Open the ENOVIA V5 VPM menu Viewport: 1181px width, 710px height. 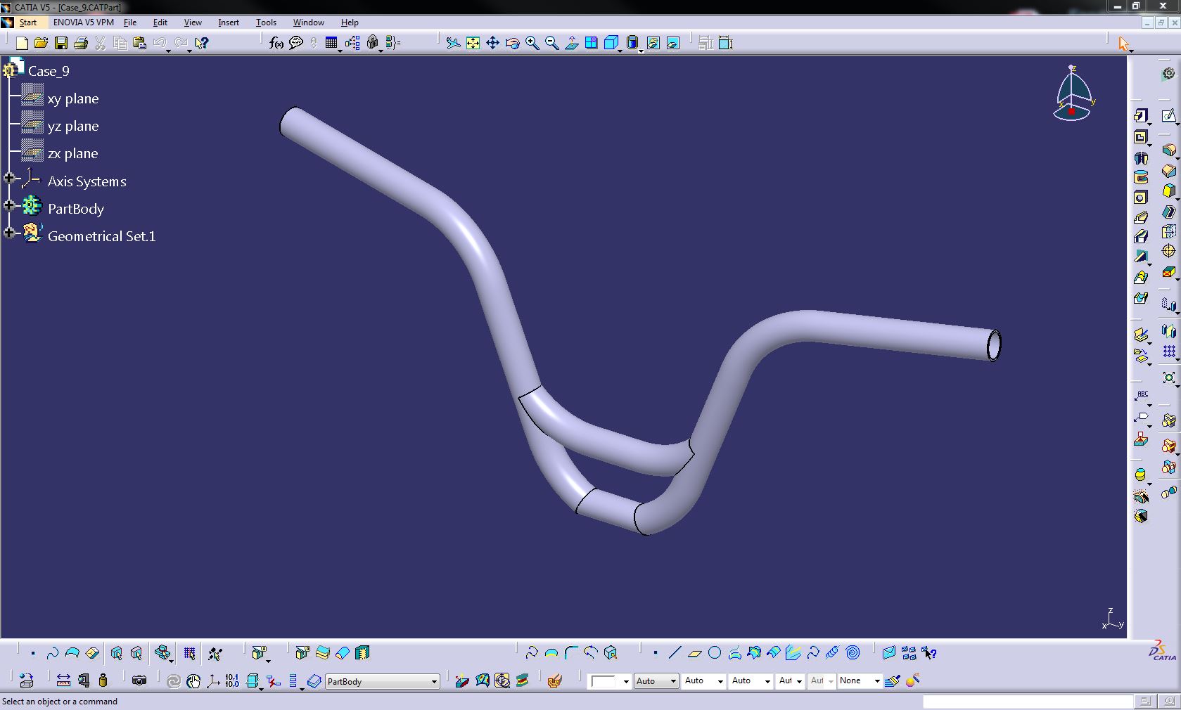(84, 22)
